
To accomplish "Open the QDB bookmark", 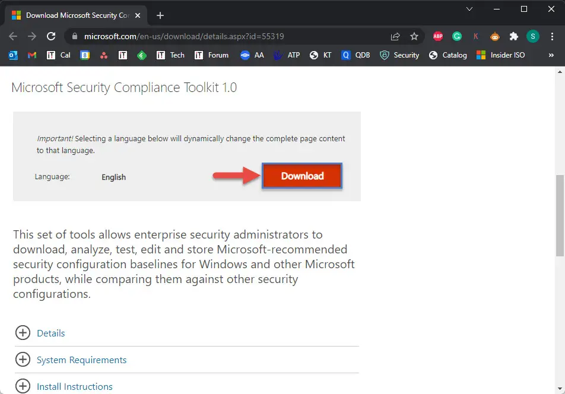I will point(355,55).
